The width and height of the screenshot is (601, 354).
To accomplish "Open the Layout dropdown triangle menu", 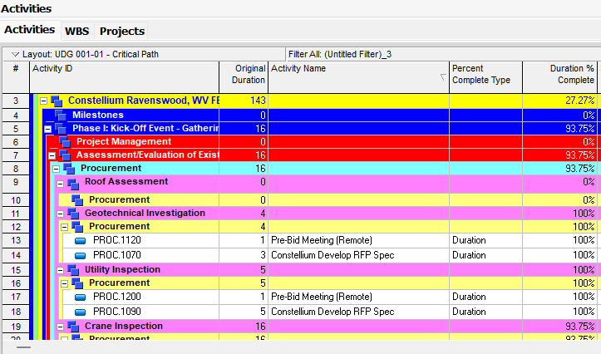I will point(15,54).
